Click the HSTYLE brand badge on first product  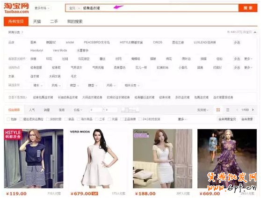pyautogui.click(x=13, y=134)
